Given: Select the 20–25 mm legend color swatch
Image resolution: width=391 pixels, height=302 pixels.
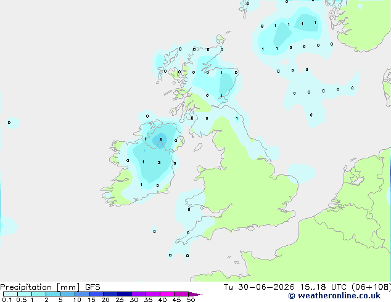Looking at the screenshot, I should click(x=110, y=294).
